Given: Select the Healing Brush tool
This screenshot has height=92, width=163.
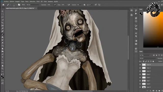Looking at the screenshot, I should pyautogui.click(x=3, y=31).
